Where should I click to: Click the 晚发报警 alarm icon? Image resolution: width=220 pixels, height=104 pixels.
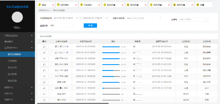pyautogui.click(x=128, y=5)
